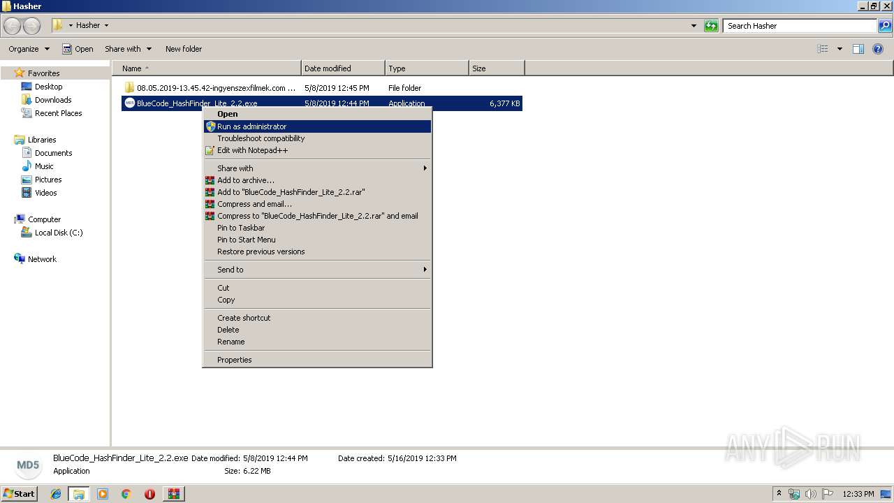Expand the Share with submenu in context menu
Screen dimensions: 894x503
[317, 168]
